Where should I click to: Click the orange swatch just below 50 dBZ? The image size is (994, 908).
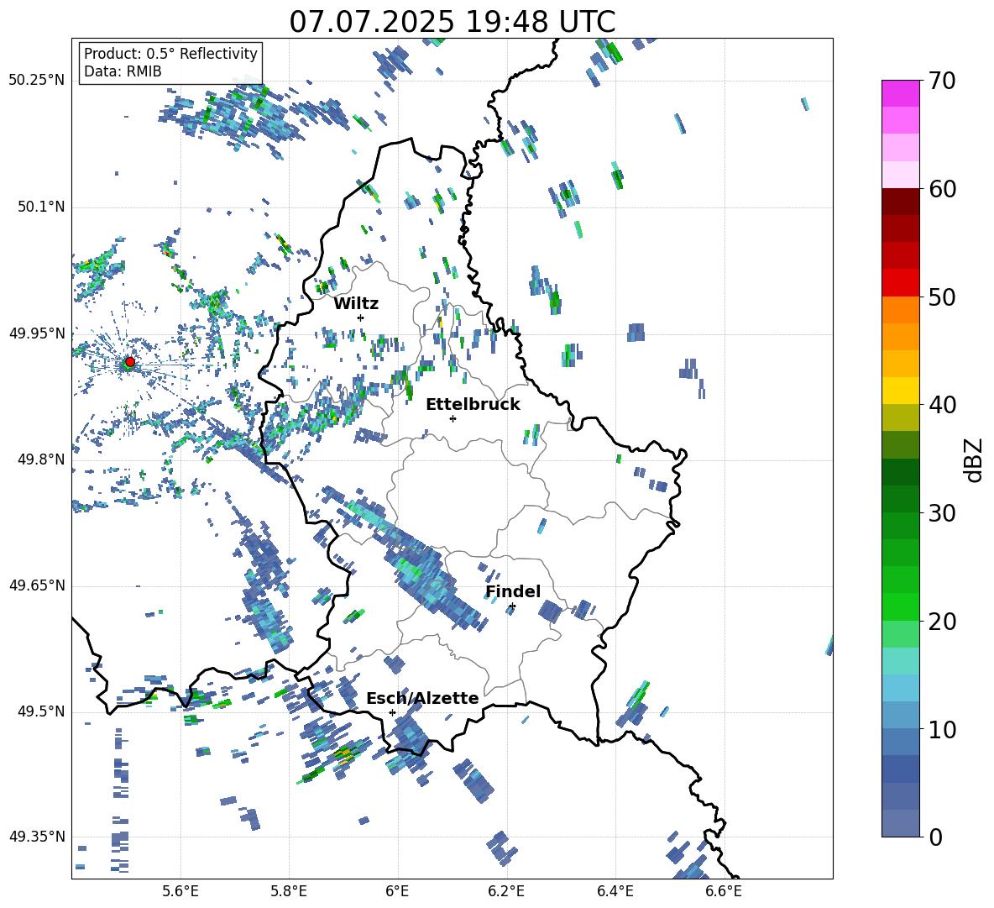tap(900, 310)
